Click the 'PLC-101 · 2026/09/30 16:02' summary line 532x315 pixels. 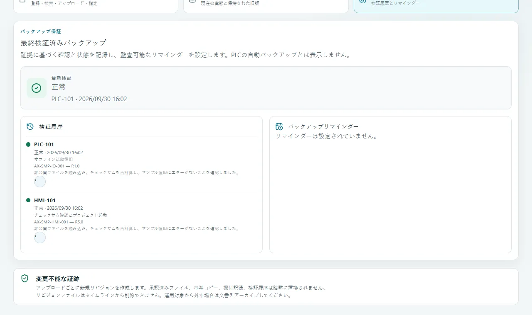pyautogui.click(x=89, y=99)
